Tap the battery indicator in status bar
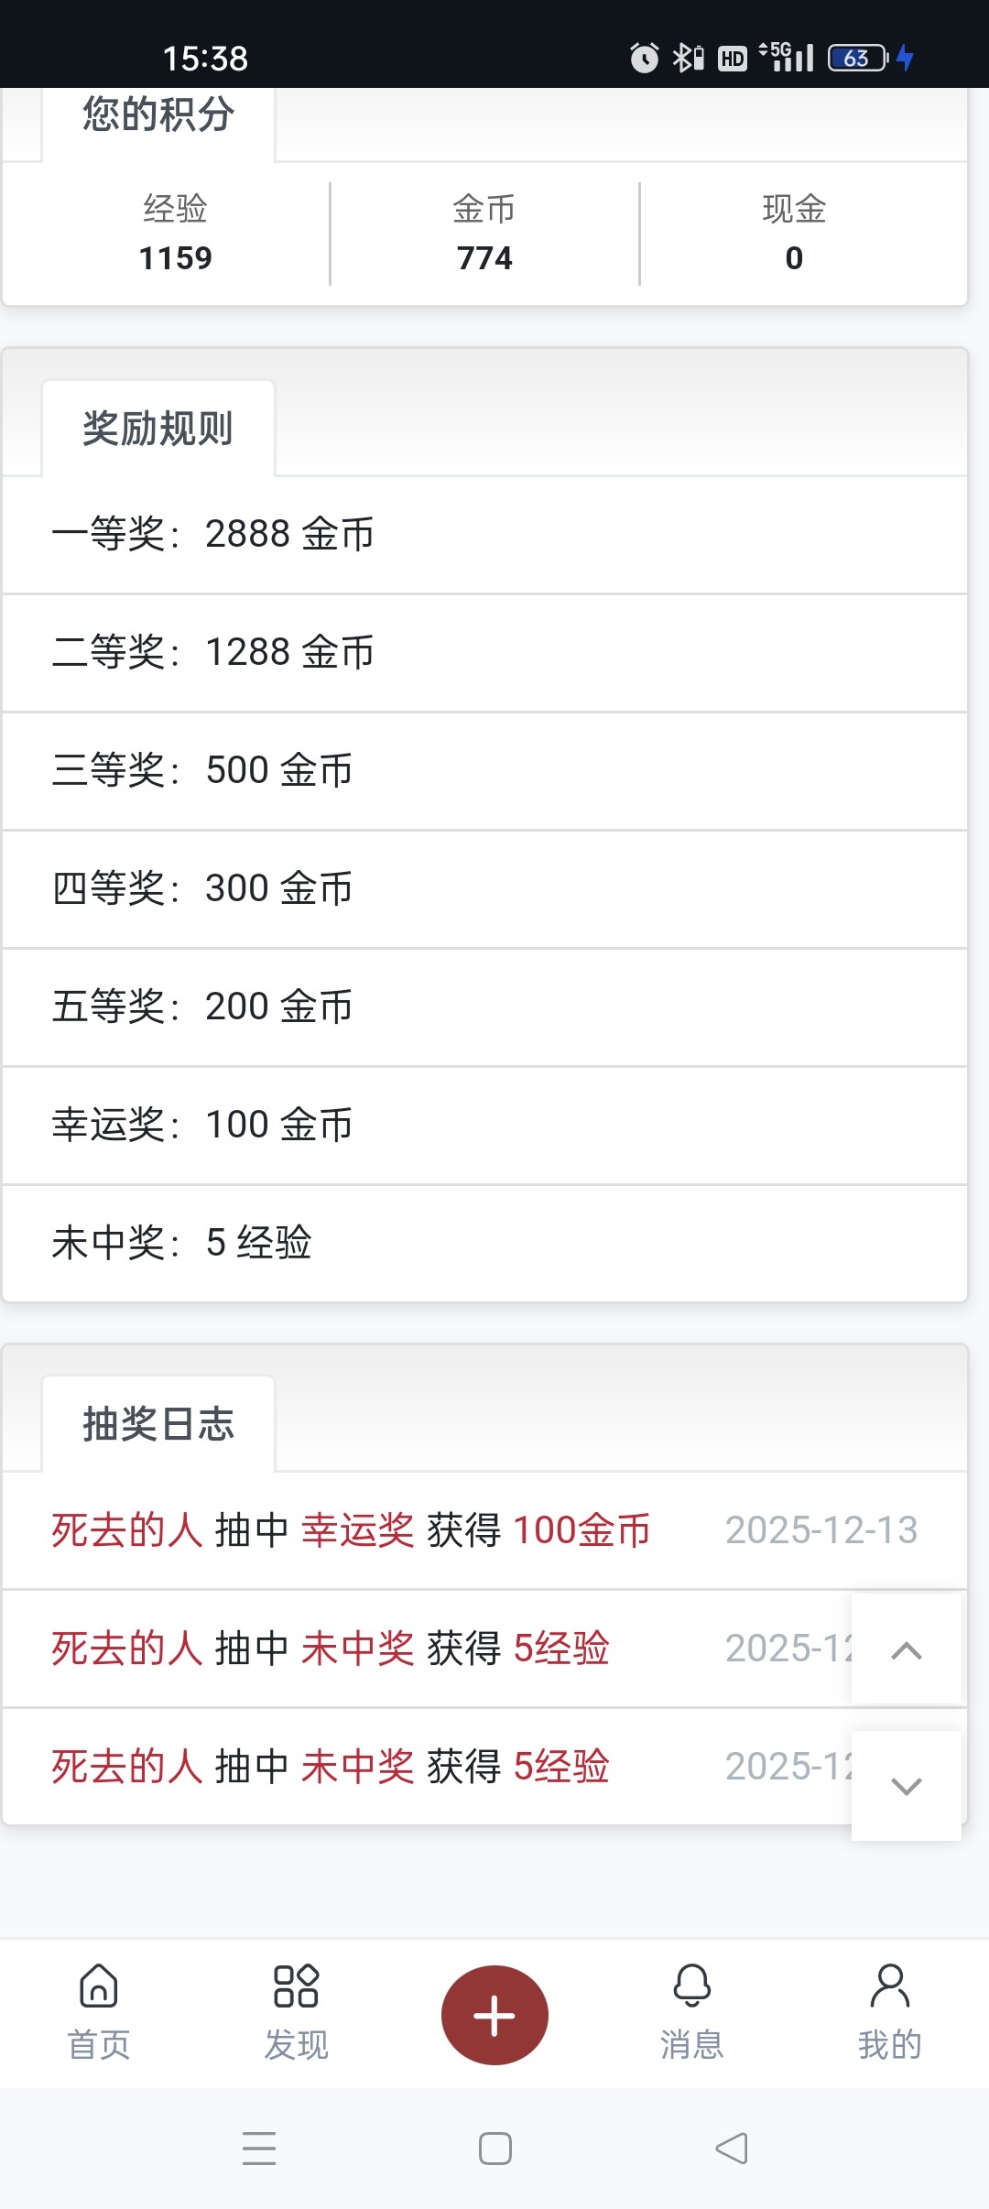 [858, 59]
